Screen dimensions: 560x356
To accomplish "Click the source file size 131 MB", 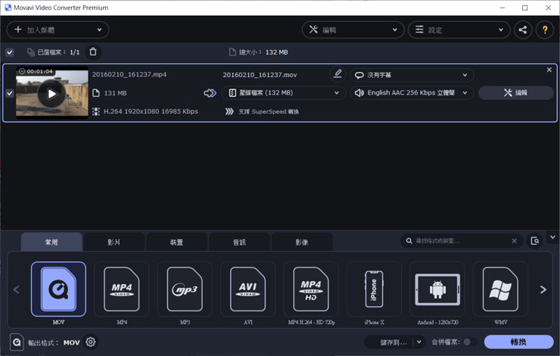I will [x=115, y=93].
